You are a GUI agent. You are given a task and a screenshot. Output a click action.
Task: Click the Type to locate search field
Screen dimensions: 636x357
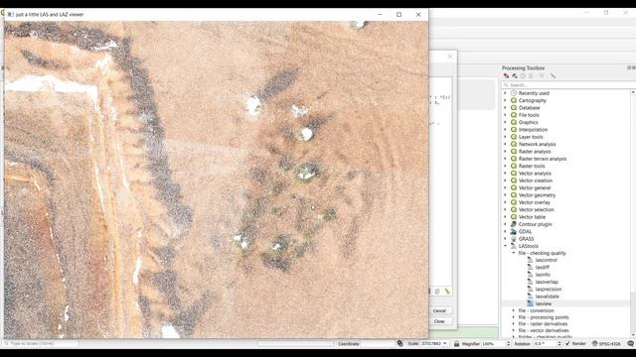[x=41, y=344]
